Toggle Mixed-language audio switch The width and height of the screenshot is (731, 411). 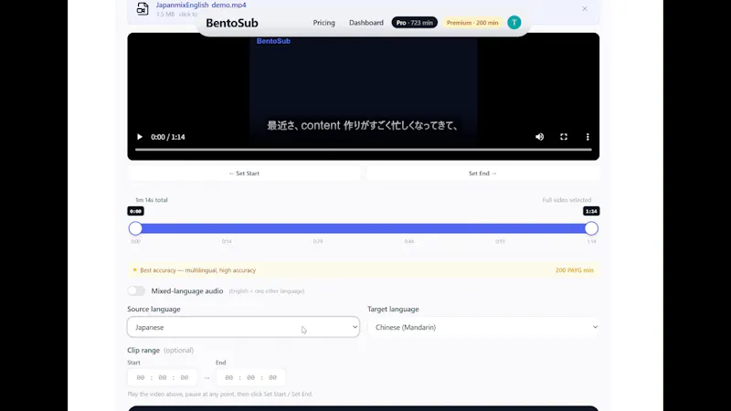[136, 290]
